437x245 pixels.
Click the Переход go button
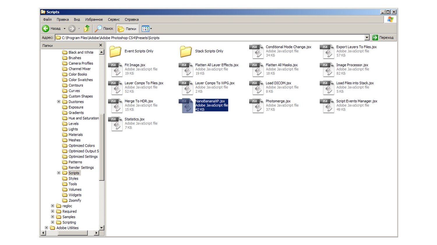(383, 37)
